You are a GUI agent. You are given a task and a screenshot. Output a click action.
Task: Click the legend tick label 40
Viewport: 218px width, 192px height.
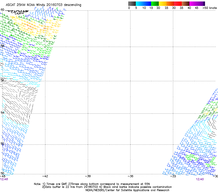189,8
